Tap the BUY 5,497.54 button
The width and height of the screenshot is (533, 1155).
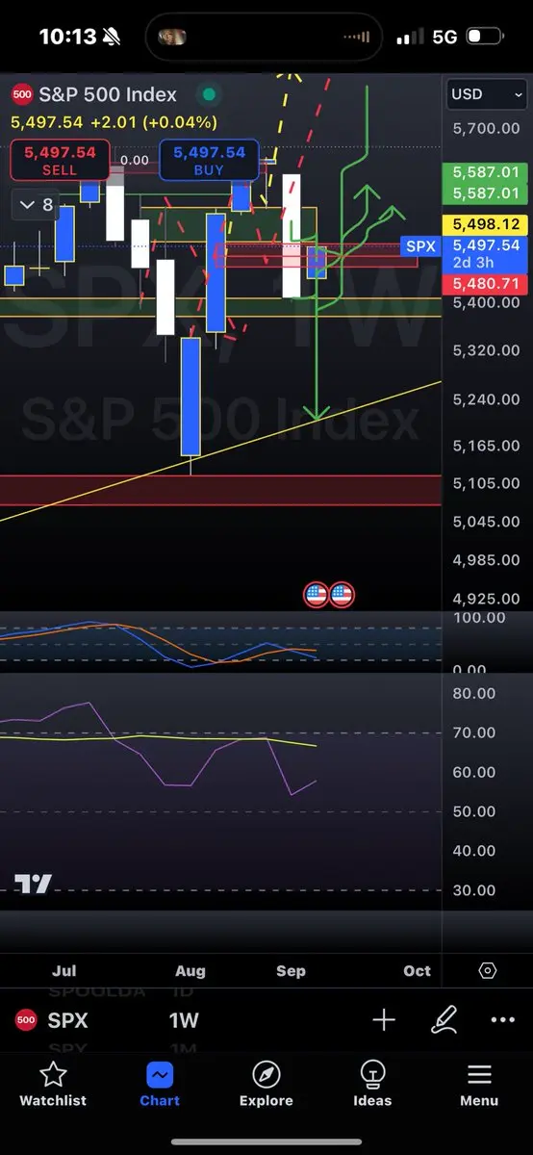[x=209, y=160]
